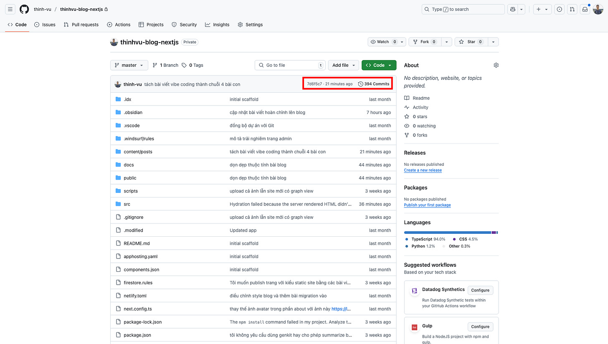Click the .gitignore file icon
The image size is (608, 344).
coord(118,217)
